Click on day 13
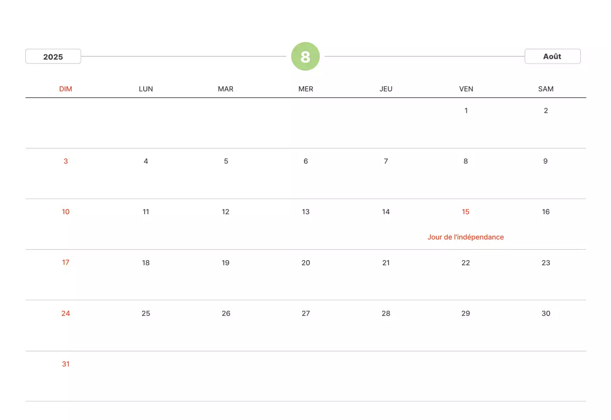611x420 pixels. click(306, 212)
